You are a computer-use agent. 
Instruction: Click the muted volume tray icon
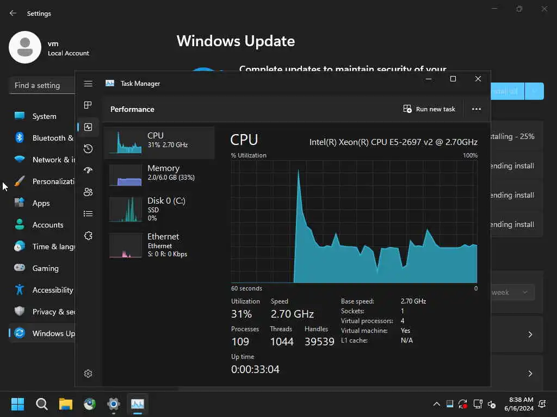pos(492,404)
